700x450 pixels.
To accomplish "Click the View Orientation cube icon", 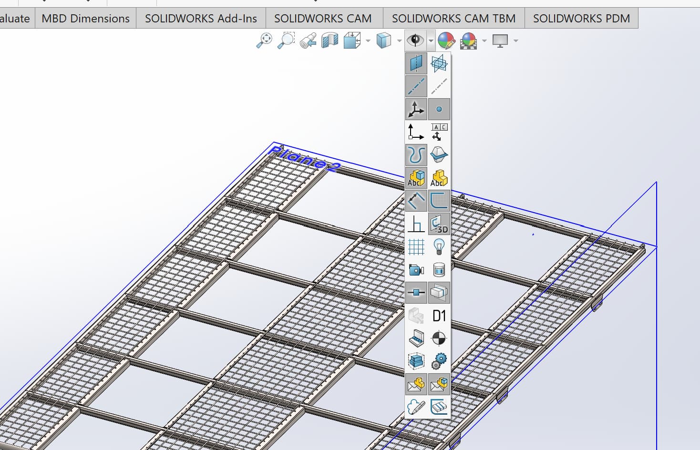I will tap(352, 41).
